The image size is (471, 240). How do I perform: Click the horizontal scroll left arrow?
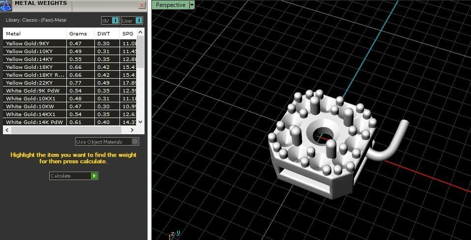[7, 130]
